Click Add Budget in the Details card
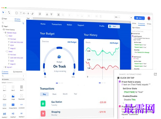161x119 pixels. pyautogui.click(x=114, y=43)
